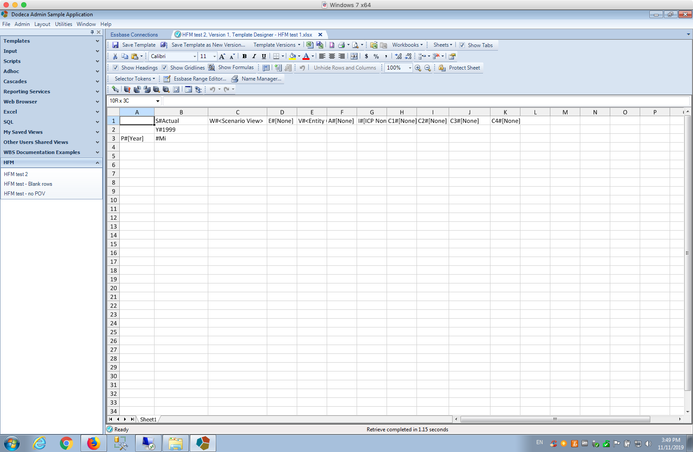Open the Workbooks dropdown
This screenshot has width=693, height=452.
(x=407, y=45)
